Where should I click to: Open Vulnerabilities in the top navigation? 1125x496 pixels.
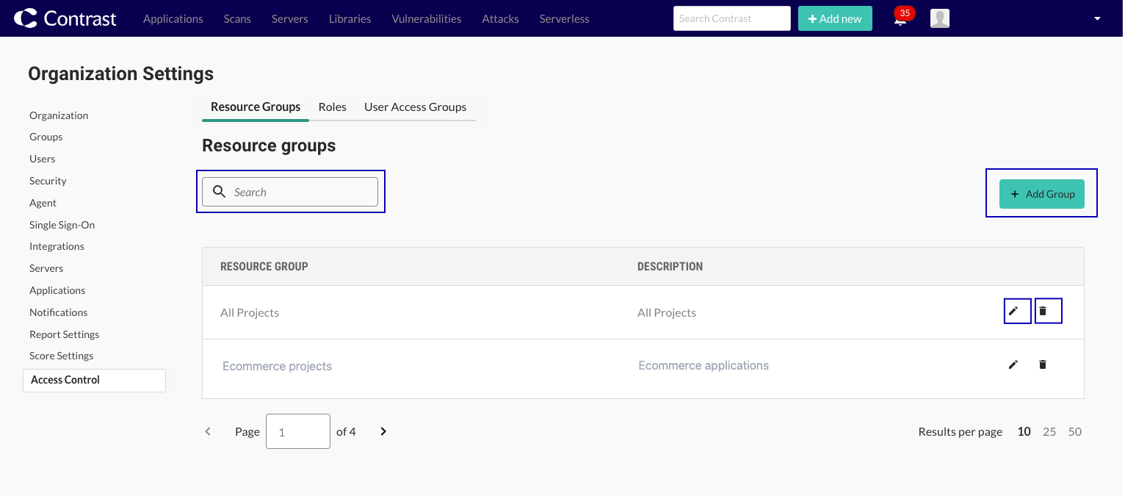coord(427,19)
